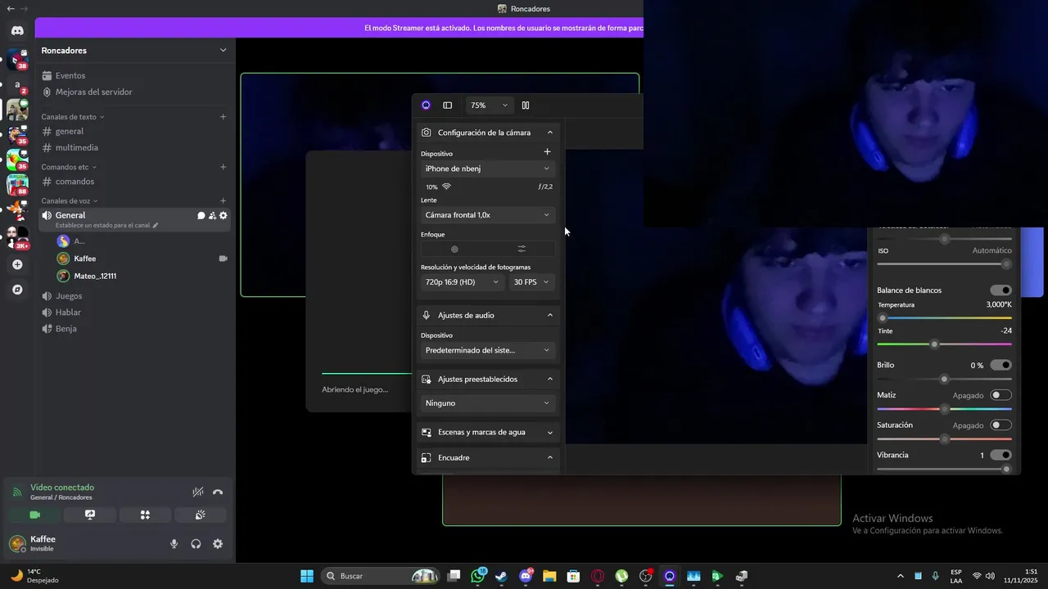
Task: Open audio device dropdown Predeterminado del sistema
Action: [x=488, y=350]
